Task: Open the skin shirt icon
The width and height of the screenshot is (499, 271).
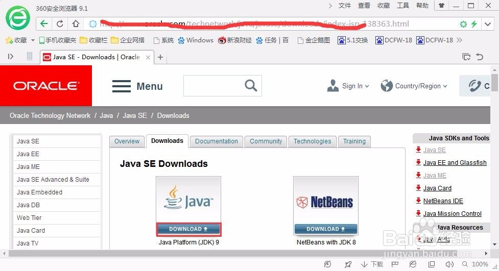Action: click(441, 6)
